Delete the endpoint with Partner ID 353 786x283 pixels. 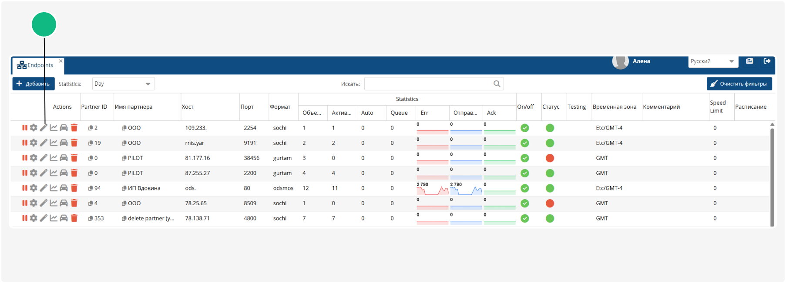point(74,218)
